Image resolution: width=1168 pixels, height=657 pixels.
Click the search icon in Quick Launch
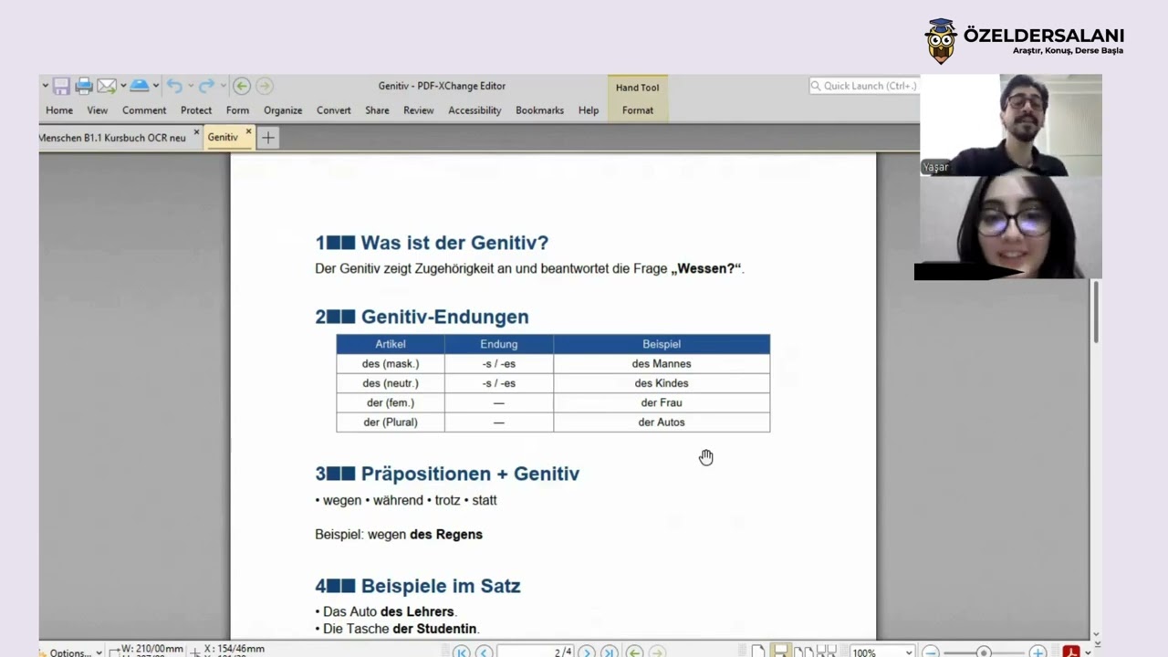click(816, 86)
